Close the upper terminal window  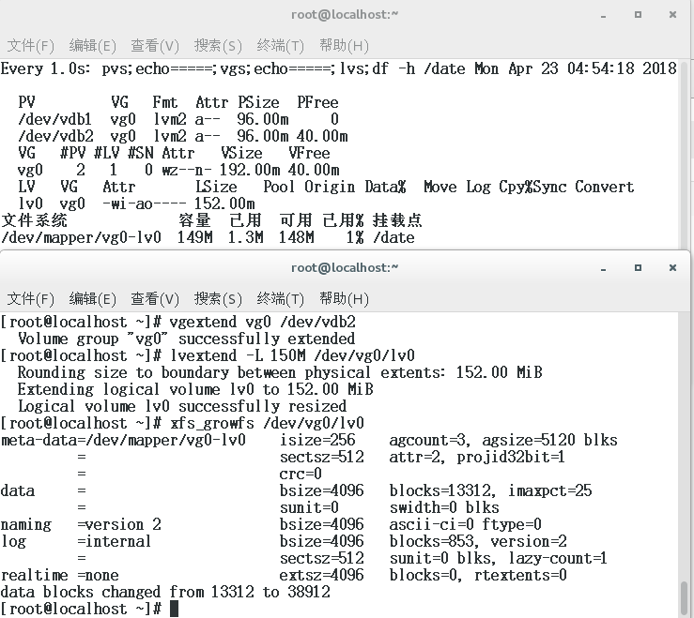click(672, 15)
